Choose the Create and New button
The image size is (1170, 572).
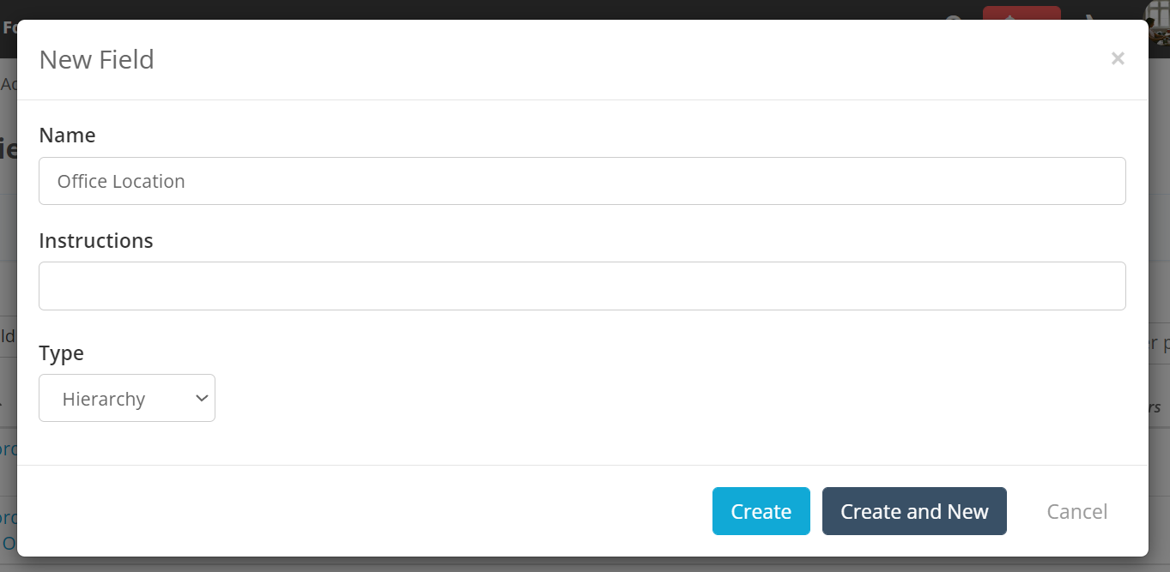914,511
